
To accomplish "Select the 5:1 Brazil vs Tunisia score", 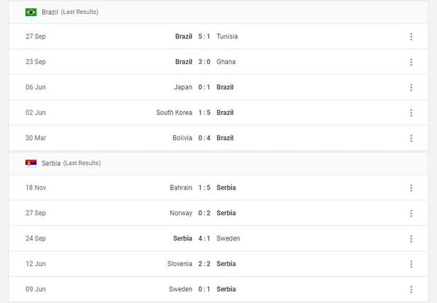I will click(x=205, y=36).
